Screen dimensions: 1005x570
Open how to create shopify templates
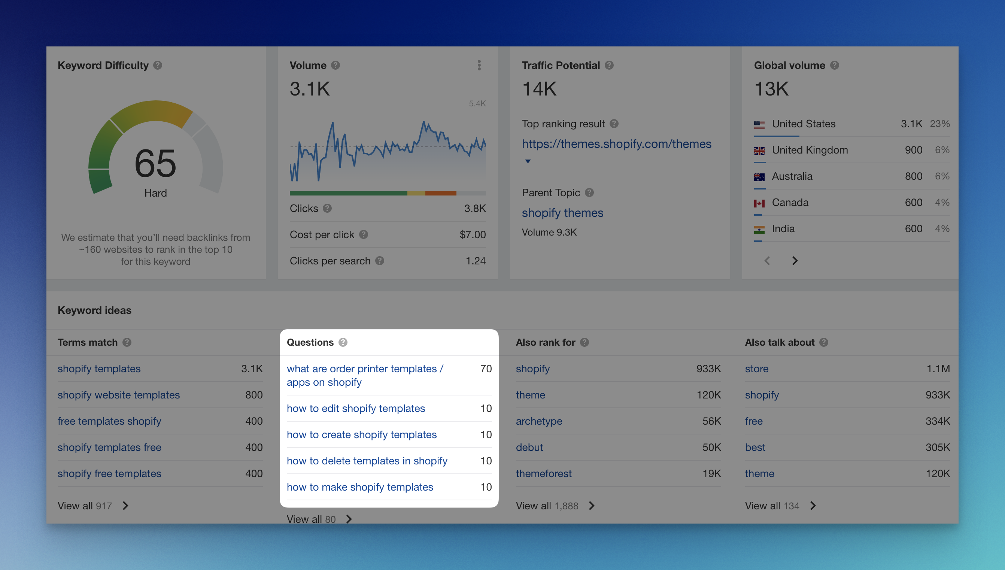click(x=362, y=435)
